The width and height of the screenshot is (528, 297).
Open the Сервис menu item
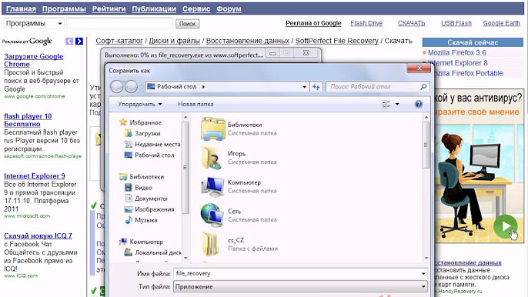tap(196, 9)
